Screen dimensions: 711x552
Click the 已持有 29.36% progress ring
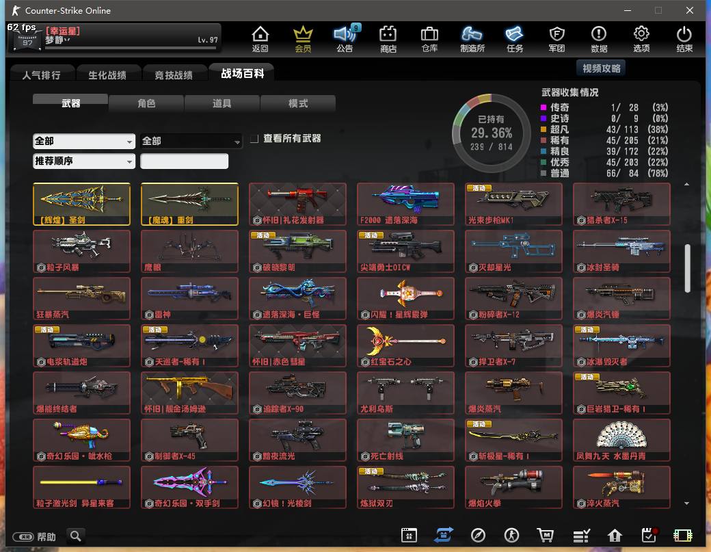[x=492, y=133]
